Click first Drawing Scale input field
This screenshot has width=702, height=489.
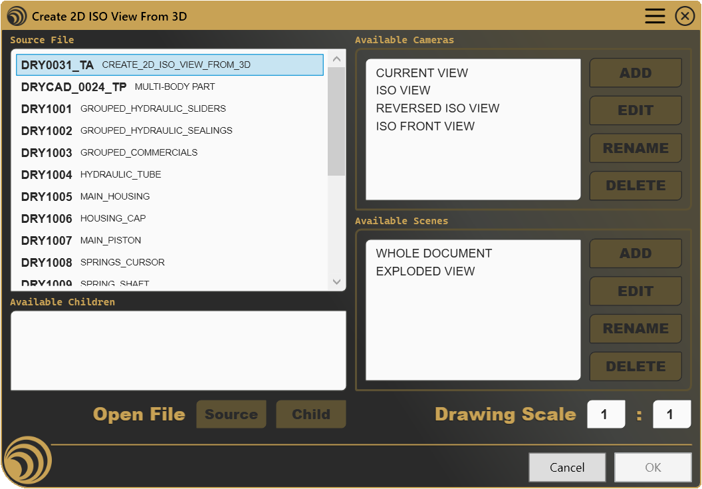point(606,414)
